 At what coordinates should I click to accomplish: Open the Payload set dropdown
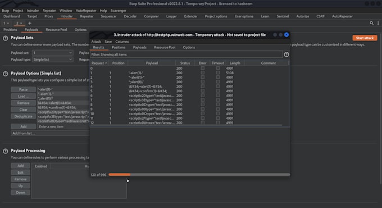pos(52,53)
